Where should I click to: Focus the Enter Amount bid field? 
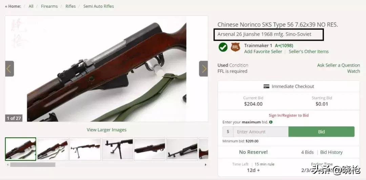[x=261, y=132]
